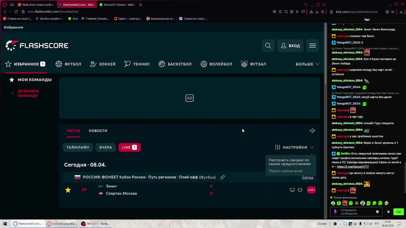The width and height of the screenshot is (406, 228).
Task: Open match TV broadcast icon
Action: pos(292,190)
